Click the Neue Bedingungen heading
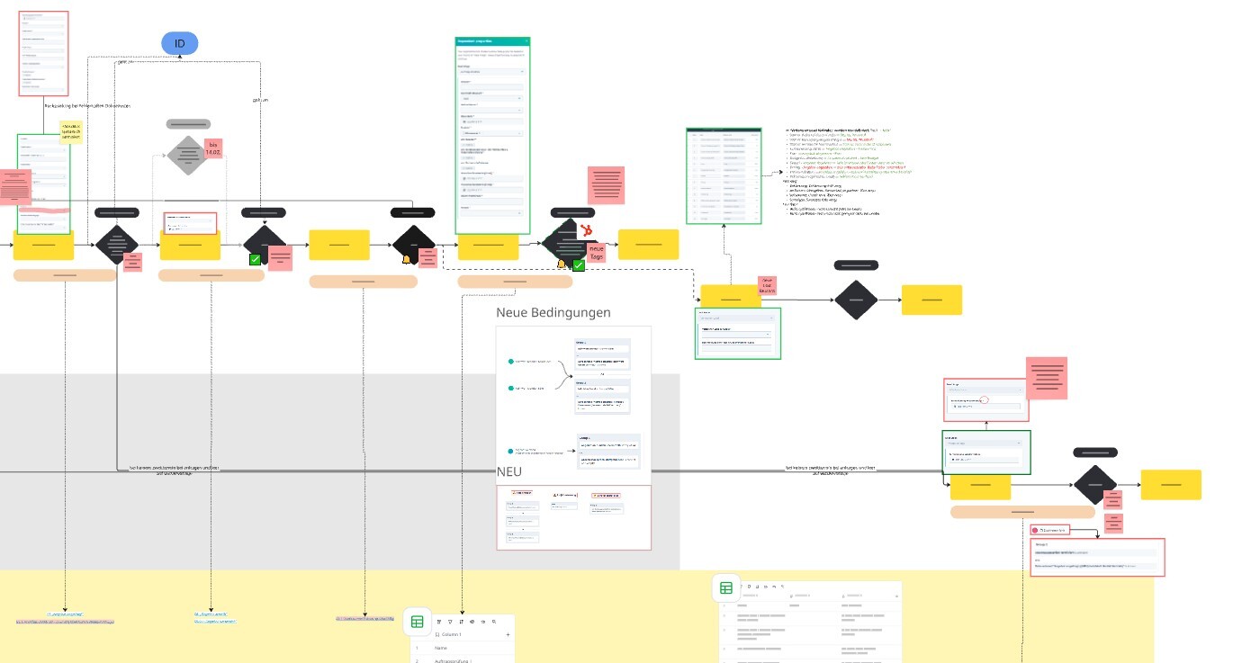The width and height of the screenshot is (1251, 663). click(x=553, y=312)
